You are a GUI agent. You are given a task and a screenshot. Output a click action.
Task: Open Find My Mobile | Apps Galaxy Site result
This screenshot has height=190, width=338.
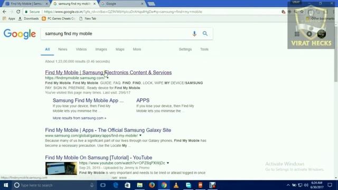108,130
